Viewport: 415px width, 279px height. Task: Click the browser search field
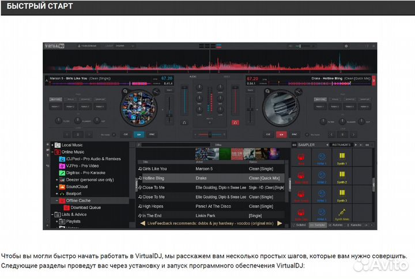176,145
